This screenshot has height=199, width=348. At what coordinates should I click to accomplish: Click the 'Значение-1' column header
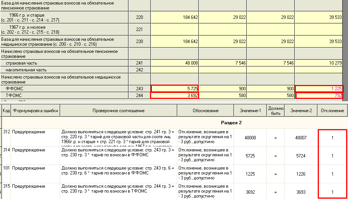coord(250,111)
